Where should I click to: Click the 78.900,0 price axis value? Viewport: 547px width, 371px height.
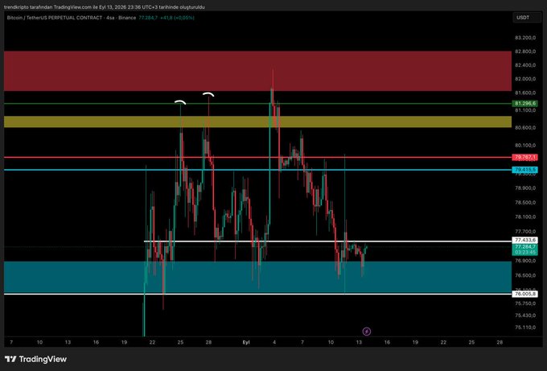tap(525, 188)
